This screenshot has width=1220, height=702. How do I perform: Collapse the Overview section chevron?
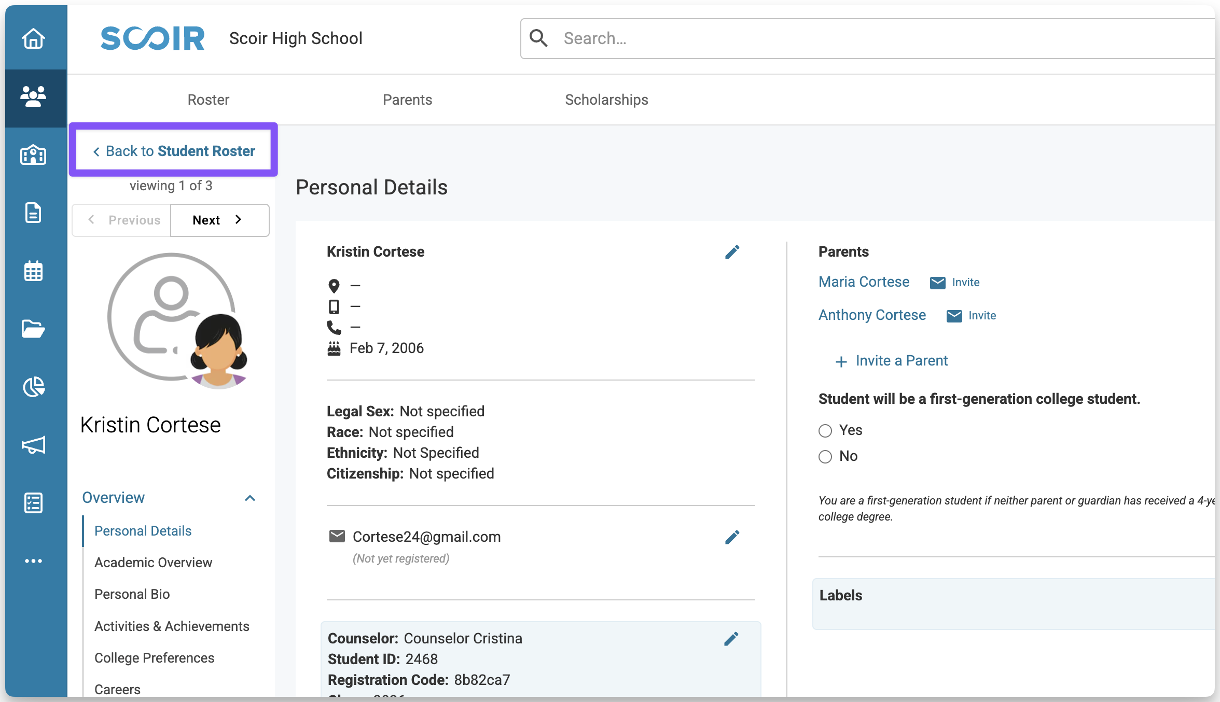[x=250, y=498]
